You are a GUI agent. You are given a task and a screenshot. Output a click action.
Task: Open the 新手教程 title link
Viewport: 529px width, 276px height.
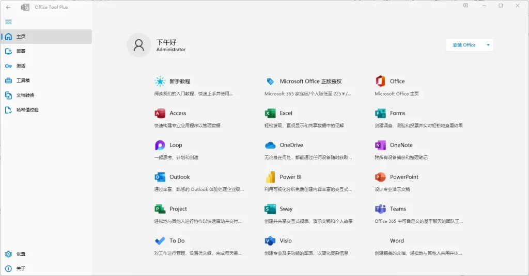[180, 81]
